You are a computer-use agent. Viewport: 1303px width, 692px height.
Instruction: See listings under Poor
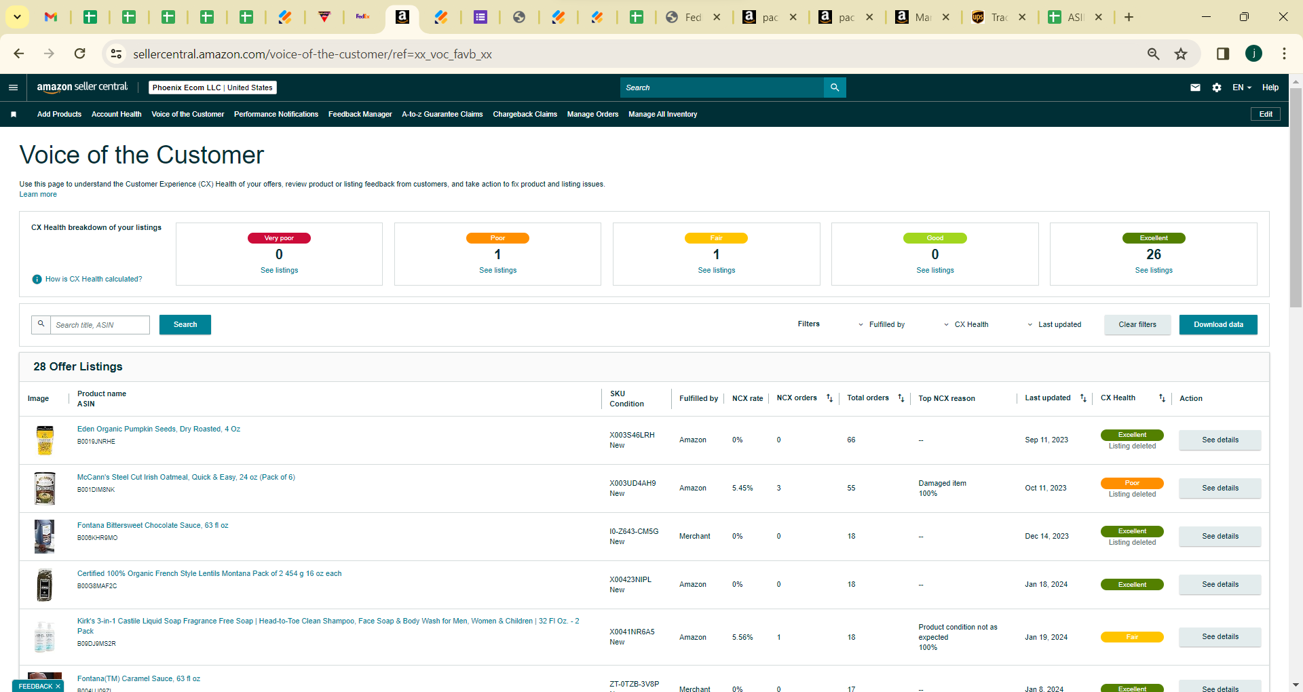(x=498, y=271)
